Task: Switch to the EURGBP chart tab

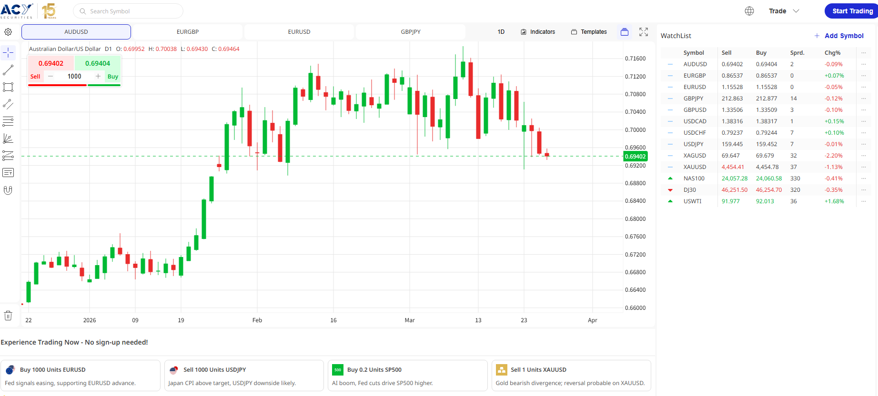Action: click(x=188, y=32)
